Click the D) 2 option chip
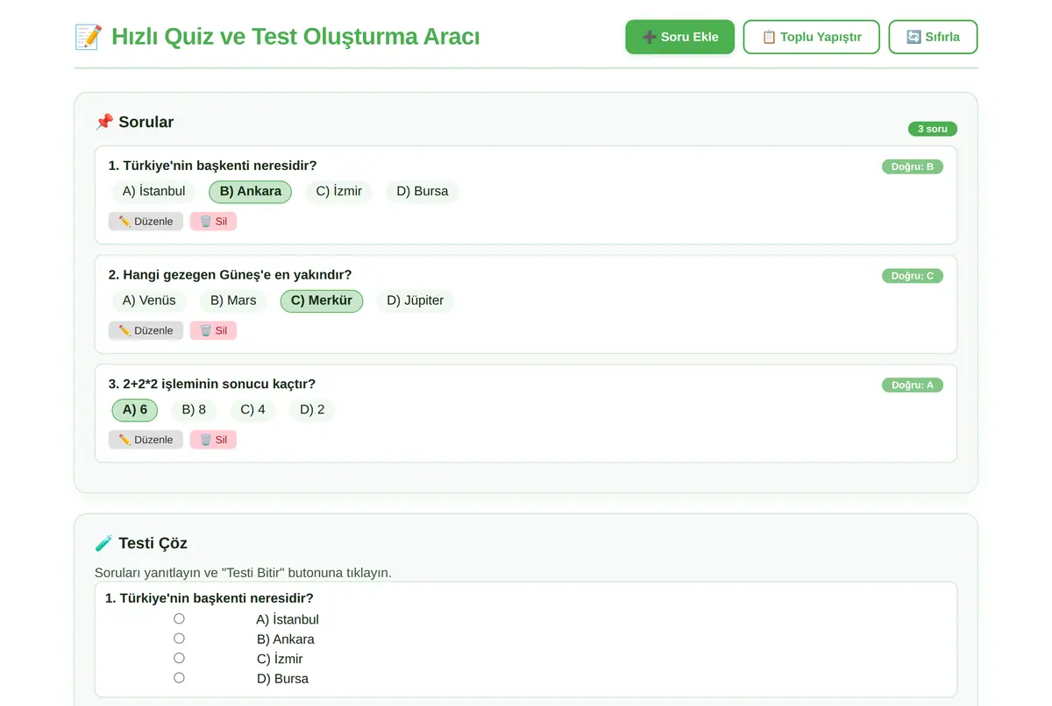This screenshot has height=706, width=1052. [x=312, y=410]
